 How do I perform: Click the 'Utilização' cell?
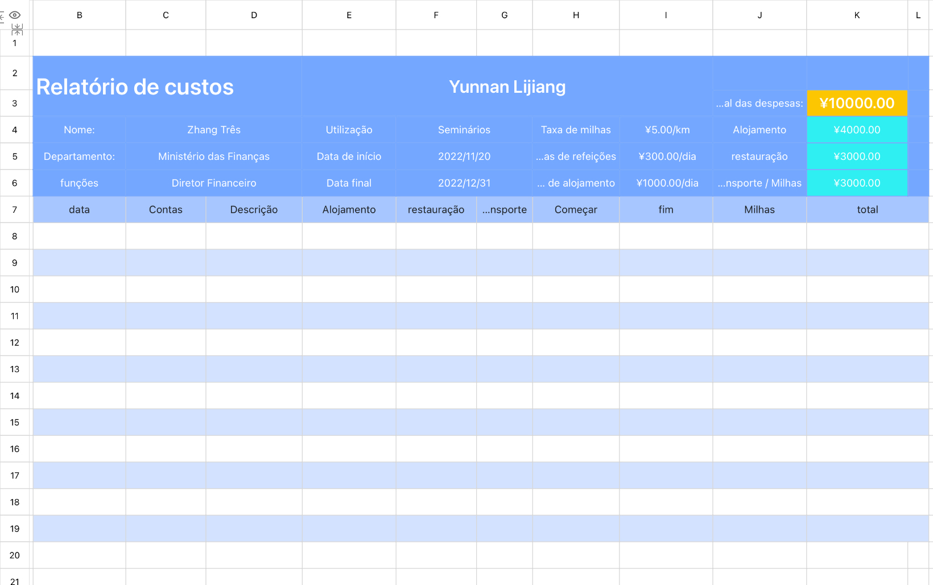point(349,130)
